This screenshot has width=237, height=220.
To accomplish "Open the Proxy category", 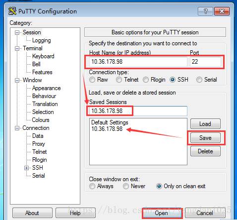I will click(39, 144).
